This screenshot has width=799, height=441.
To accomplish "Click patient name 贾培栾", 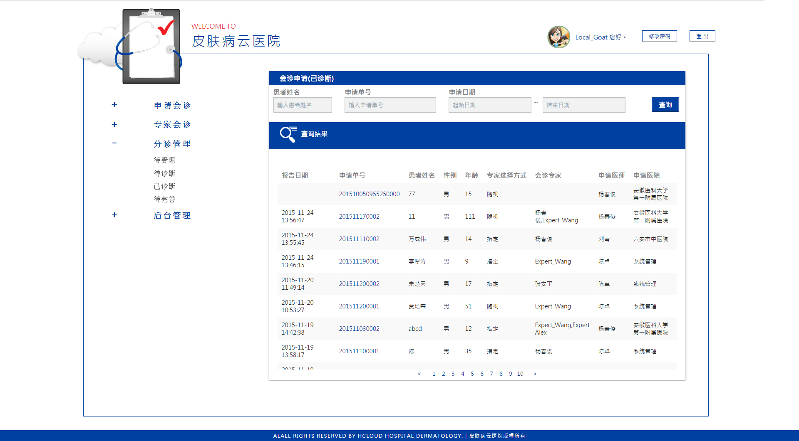I will coord(417,306).
